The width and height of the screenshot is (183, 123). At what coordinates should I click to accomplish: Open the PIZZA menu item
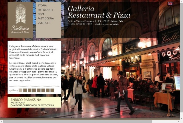click(x=41, y=14)
